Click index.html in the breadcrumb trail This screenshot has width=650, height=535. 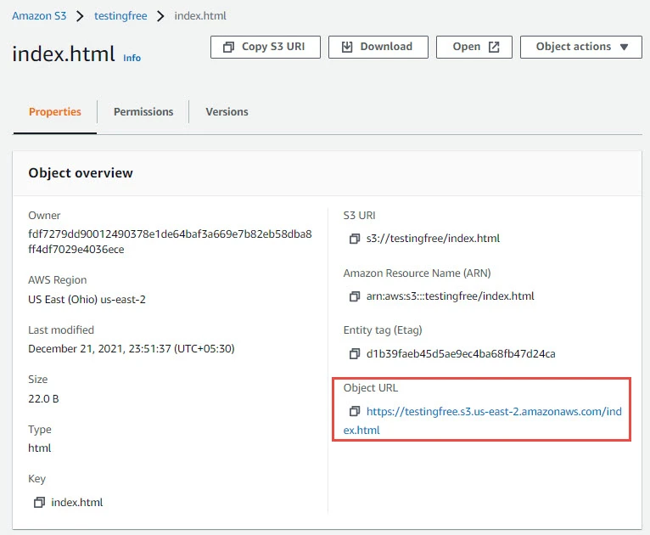(200, 15)
